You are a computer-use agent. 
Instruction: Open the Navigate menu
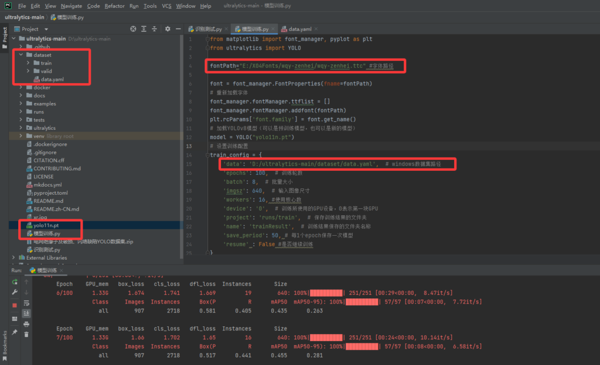click(71, 6)
